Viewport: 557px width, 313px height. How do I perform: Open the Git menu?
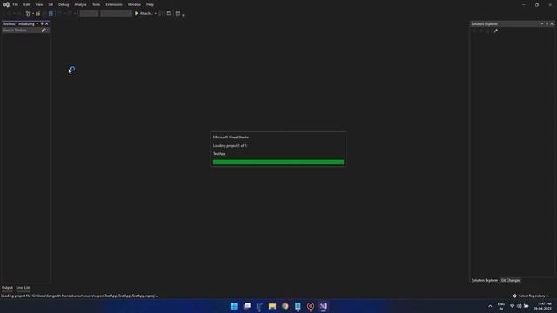(x=50, y=4)
